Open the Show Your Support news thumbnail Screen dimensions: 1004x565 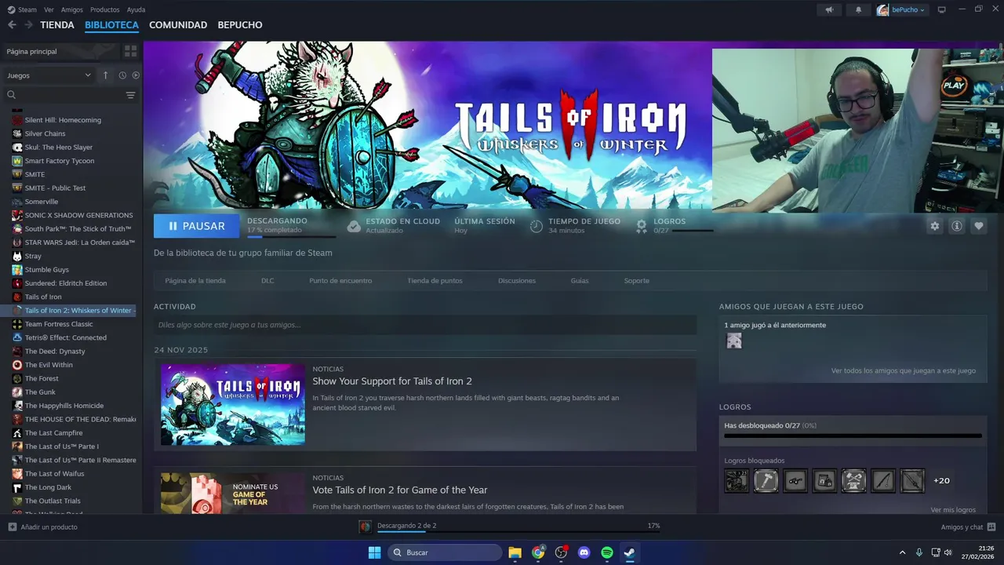pos(233,404)
